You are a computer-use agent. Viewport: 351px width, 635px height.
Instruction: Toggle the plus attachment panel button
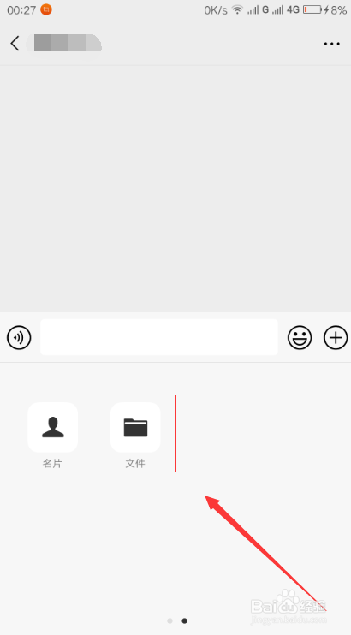pos(336,337)
